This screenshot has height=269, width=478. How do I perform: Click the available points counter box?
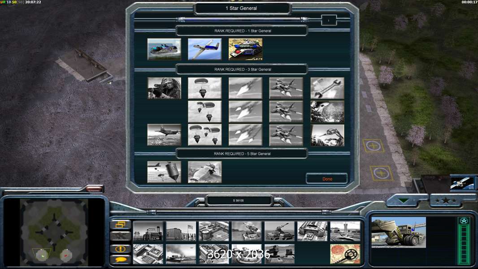click(x=329, y=20)
